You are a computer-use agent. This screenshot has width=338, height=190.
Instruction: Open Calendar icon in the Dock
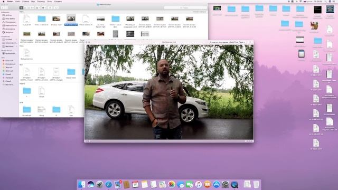click(x=135, y=184)
